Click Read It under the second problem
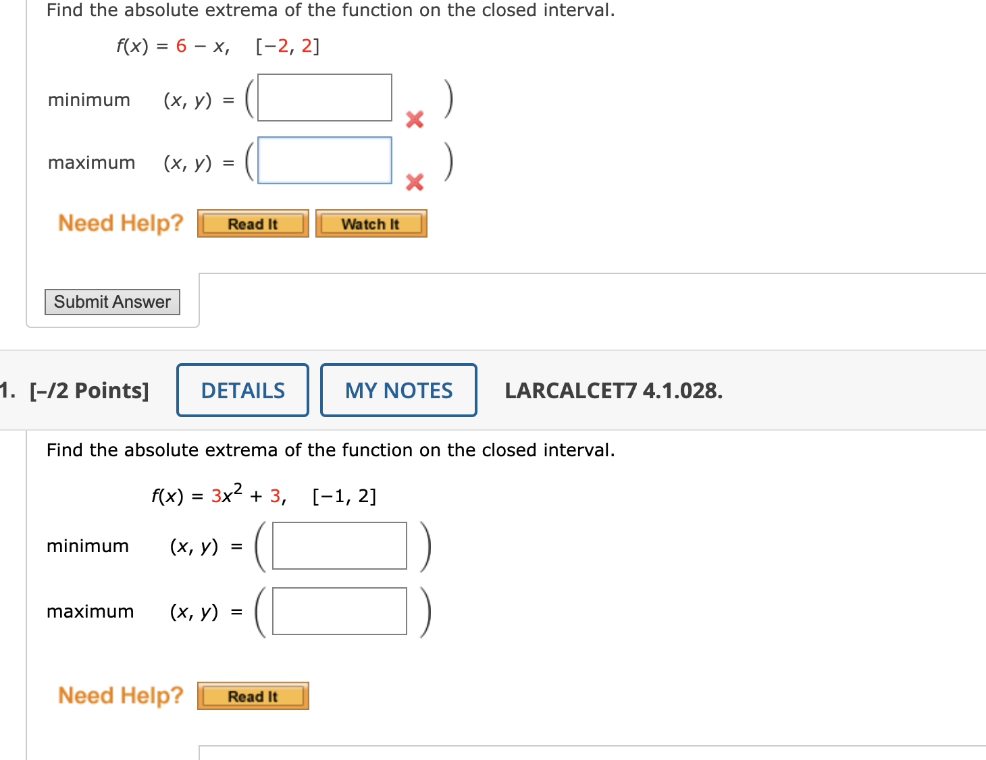This screenshot has width=986, height=760. (253, 696)
